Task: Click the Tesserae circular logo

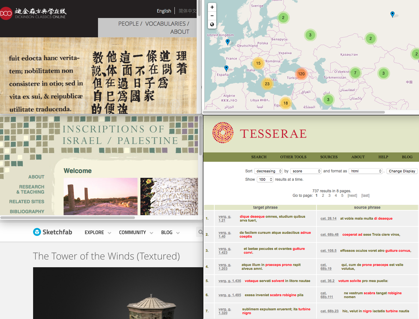Action: tap(223, 132)
